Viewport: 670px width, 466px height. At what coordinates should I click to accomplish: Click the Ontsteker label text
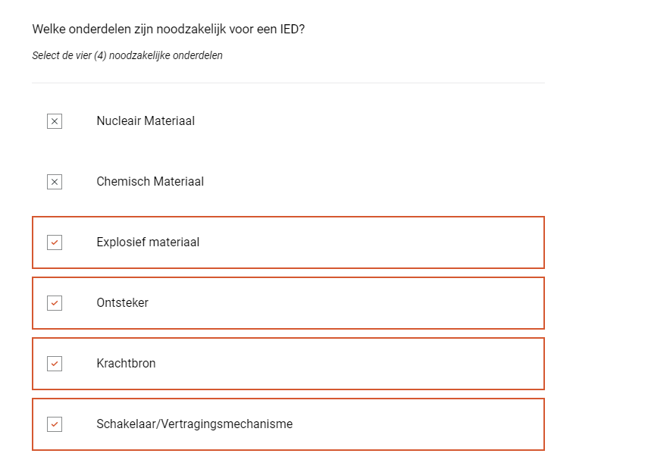122,303
